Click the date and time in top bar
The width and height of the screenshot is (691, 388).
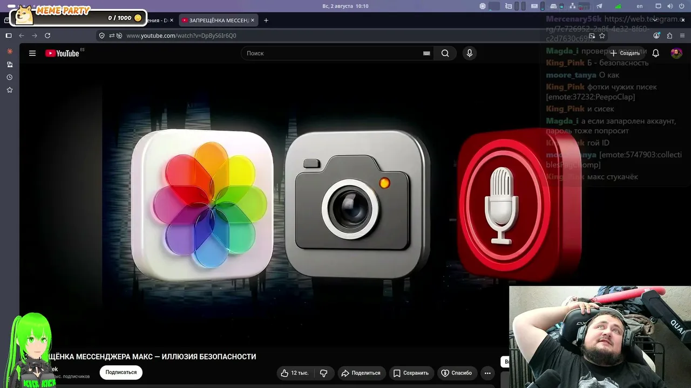(x=345, y=6)
